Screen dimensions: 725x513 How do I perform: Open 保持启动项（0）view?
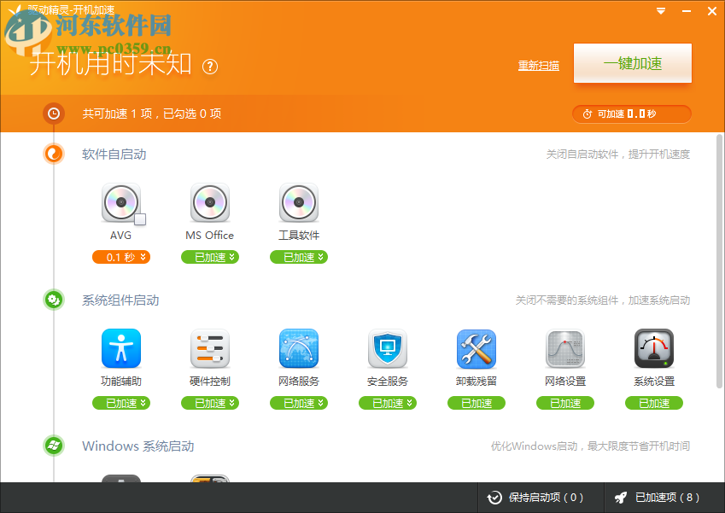(540, 497)
